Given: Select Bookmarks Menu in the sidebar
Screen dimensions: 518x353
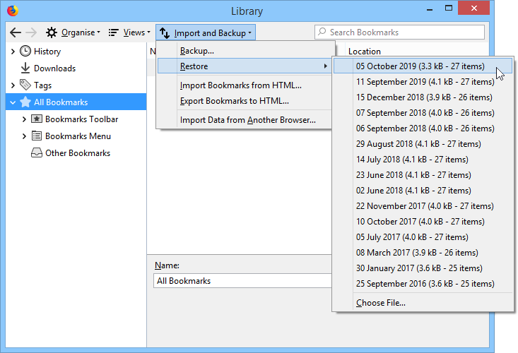Looking at the screenshot, I should pyautogui.click(x=78, y=136).
